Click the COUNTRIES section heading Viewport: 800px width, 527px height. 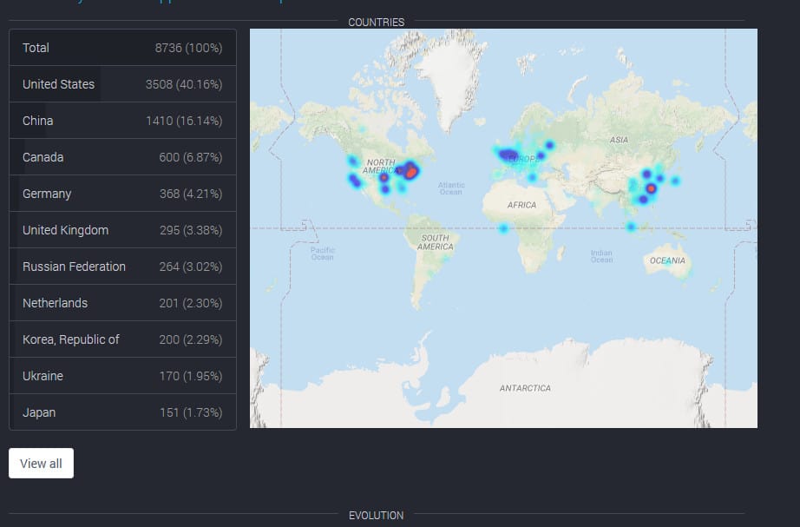pyautogui.click(x=376, y=22)
